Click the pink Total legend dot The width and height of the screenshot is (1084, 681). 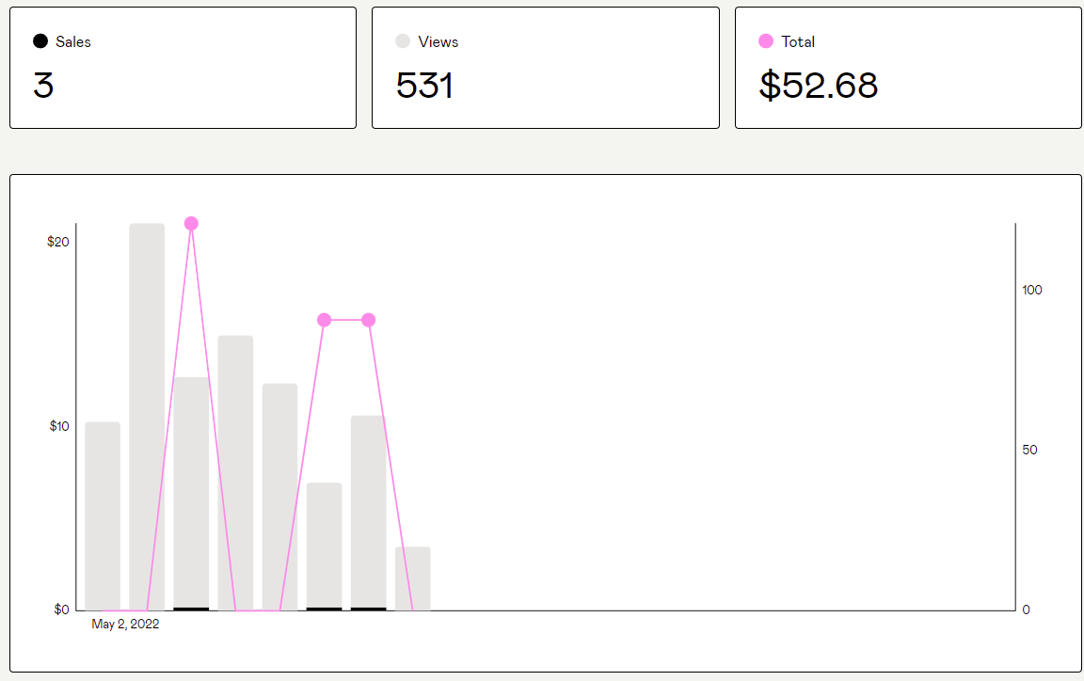[x=765, y=41]
